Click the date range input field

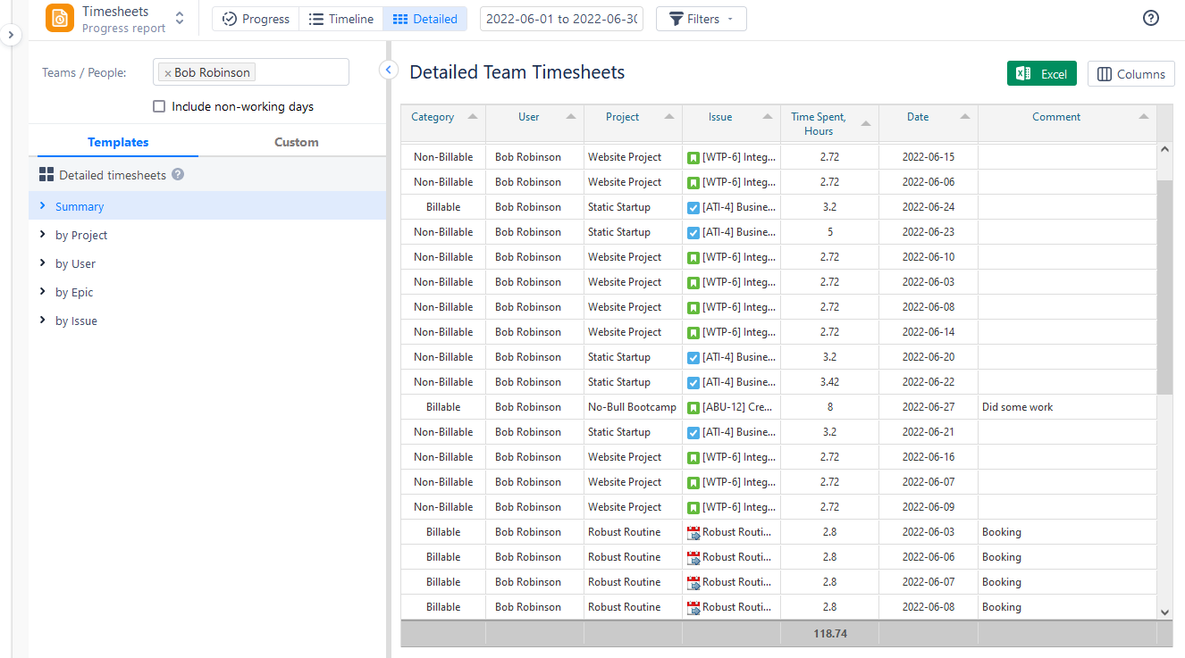tap(561, 19)
